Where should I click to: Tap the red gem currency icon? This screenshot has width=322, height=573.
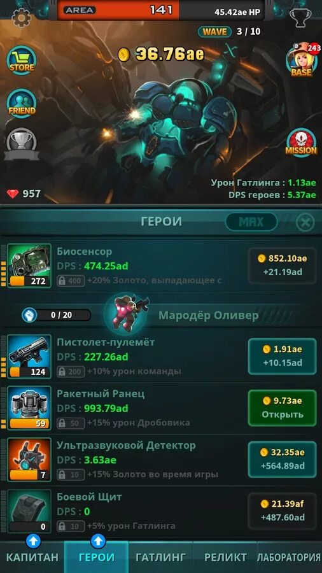13,194
